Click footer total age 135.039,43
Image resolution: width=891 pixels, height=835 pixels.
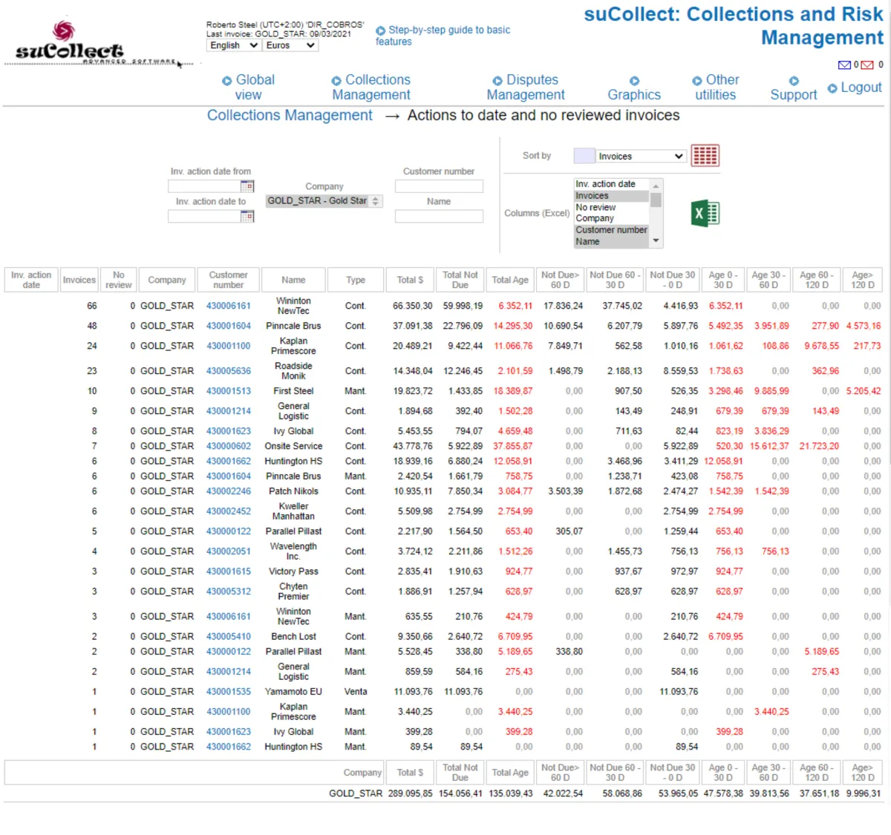510,793
